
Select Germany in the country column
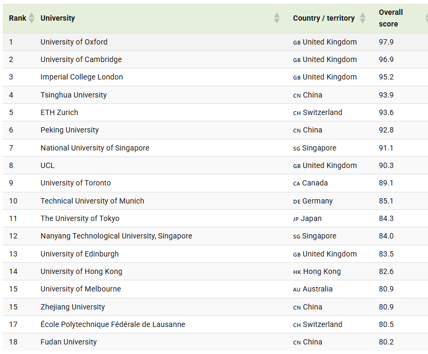coord(318,201)
